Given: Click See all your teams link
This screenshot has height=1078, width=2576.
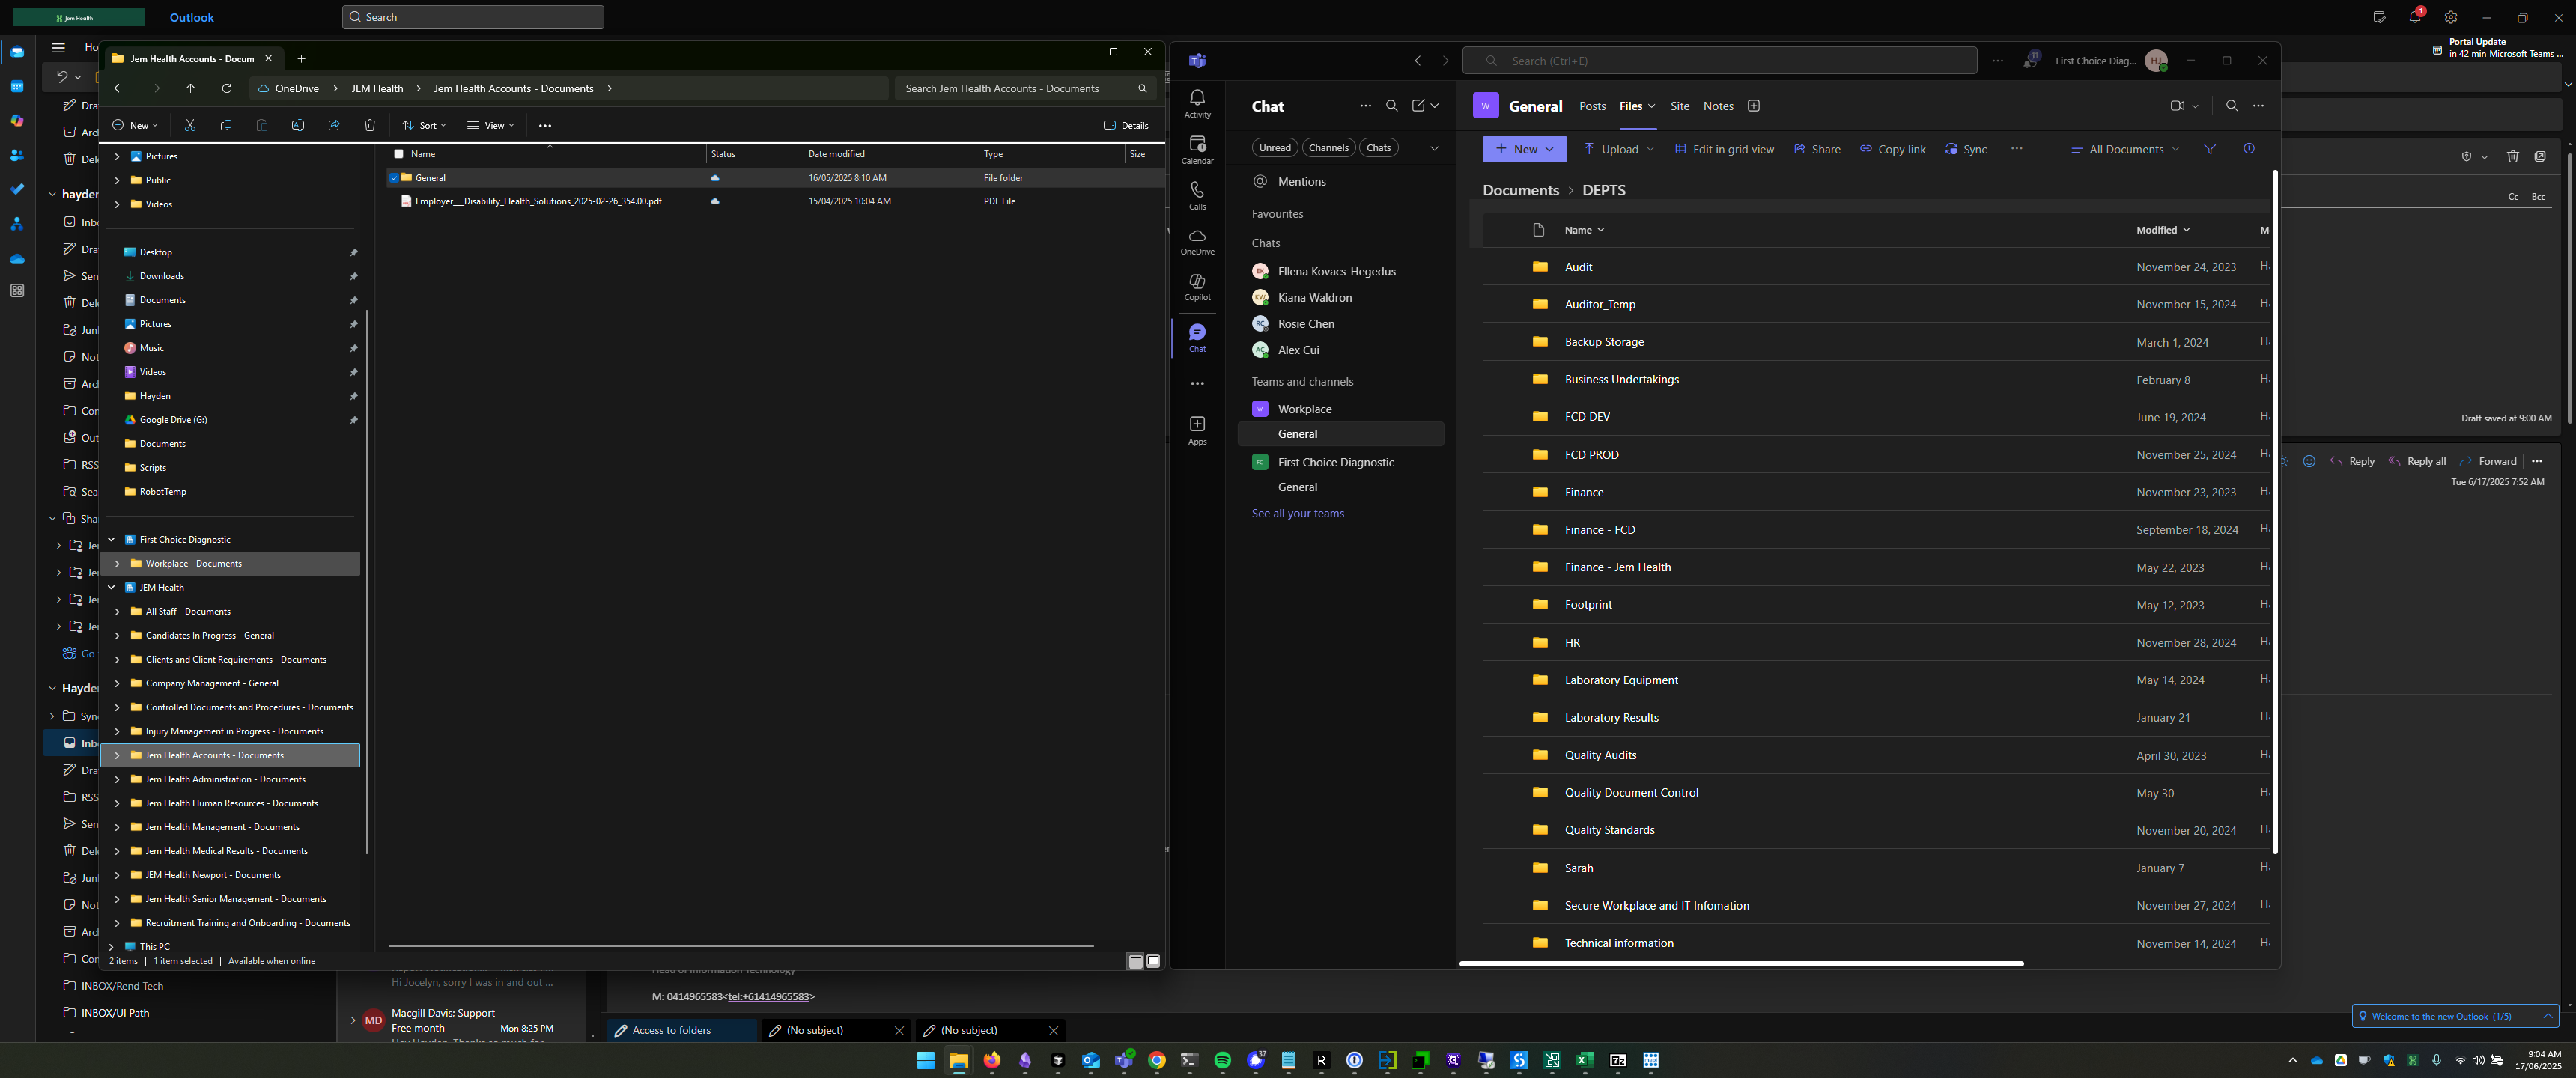Looking at the screenshot, I should pyautogui.click(x=1297, y=513).
